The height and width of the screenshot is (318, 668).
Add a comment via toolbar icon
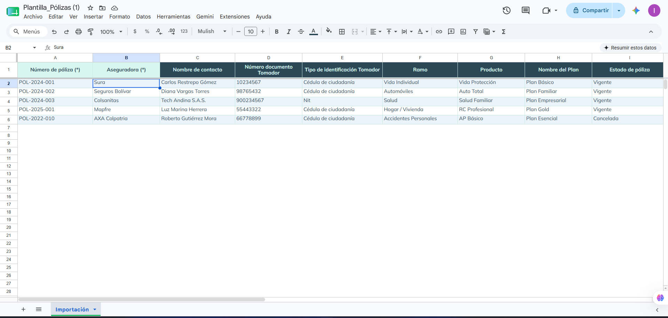pos(451,32)
